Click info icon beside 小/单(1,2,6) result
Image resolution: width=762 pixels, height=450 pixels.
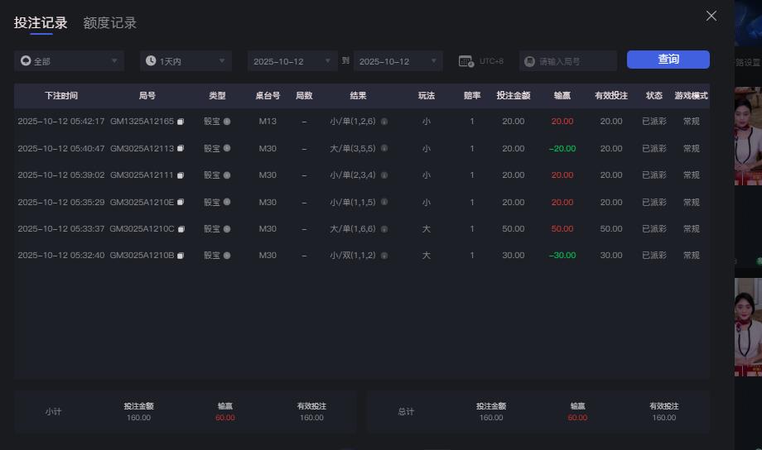[x=383, y=122]
